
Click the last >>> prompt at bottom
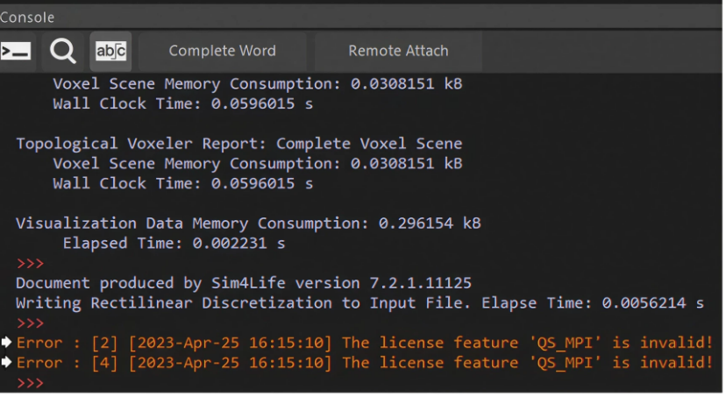click(30, 383)
